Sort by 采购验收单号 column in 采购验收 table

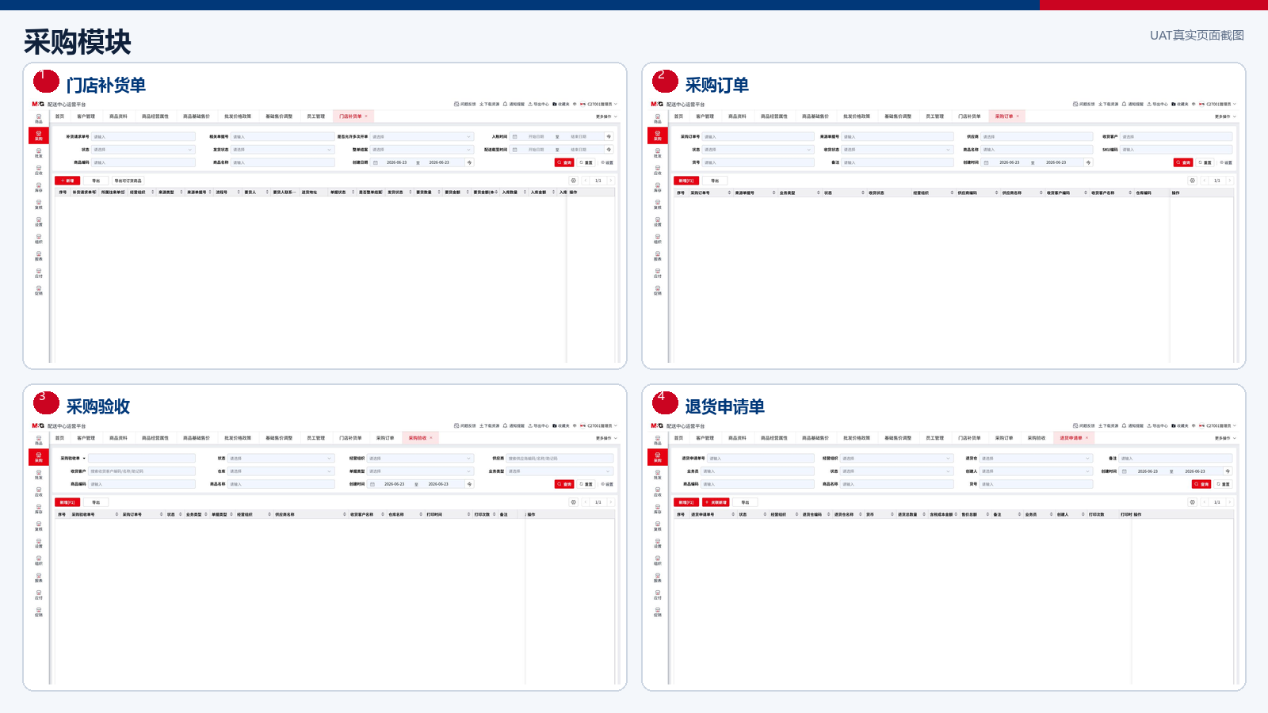pos(117,514)
